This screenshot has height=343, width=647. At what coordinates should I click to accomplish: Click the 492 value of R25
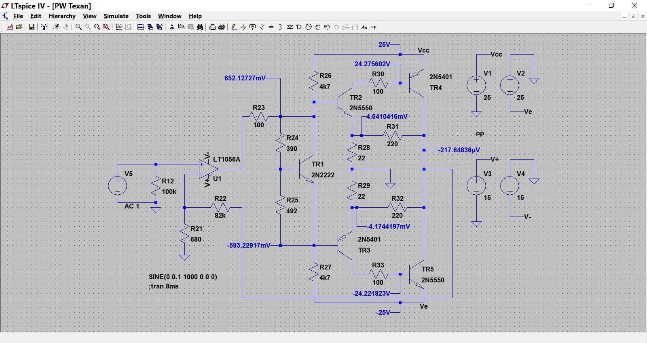coord(292,211)
